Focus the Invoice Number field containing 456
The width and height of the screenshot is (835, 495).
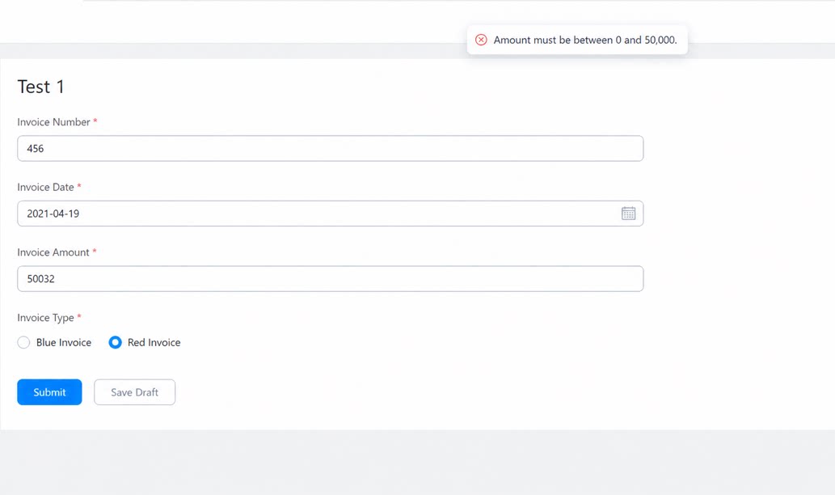[330, 148]
